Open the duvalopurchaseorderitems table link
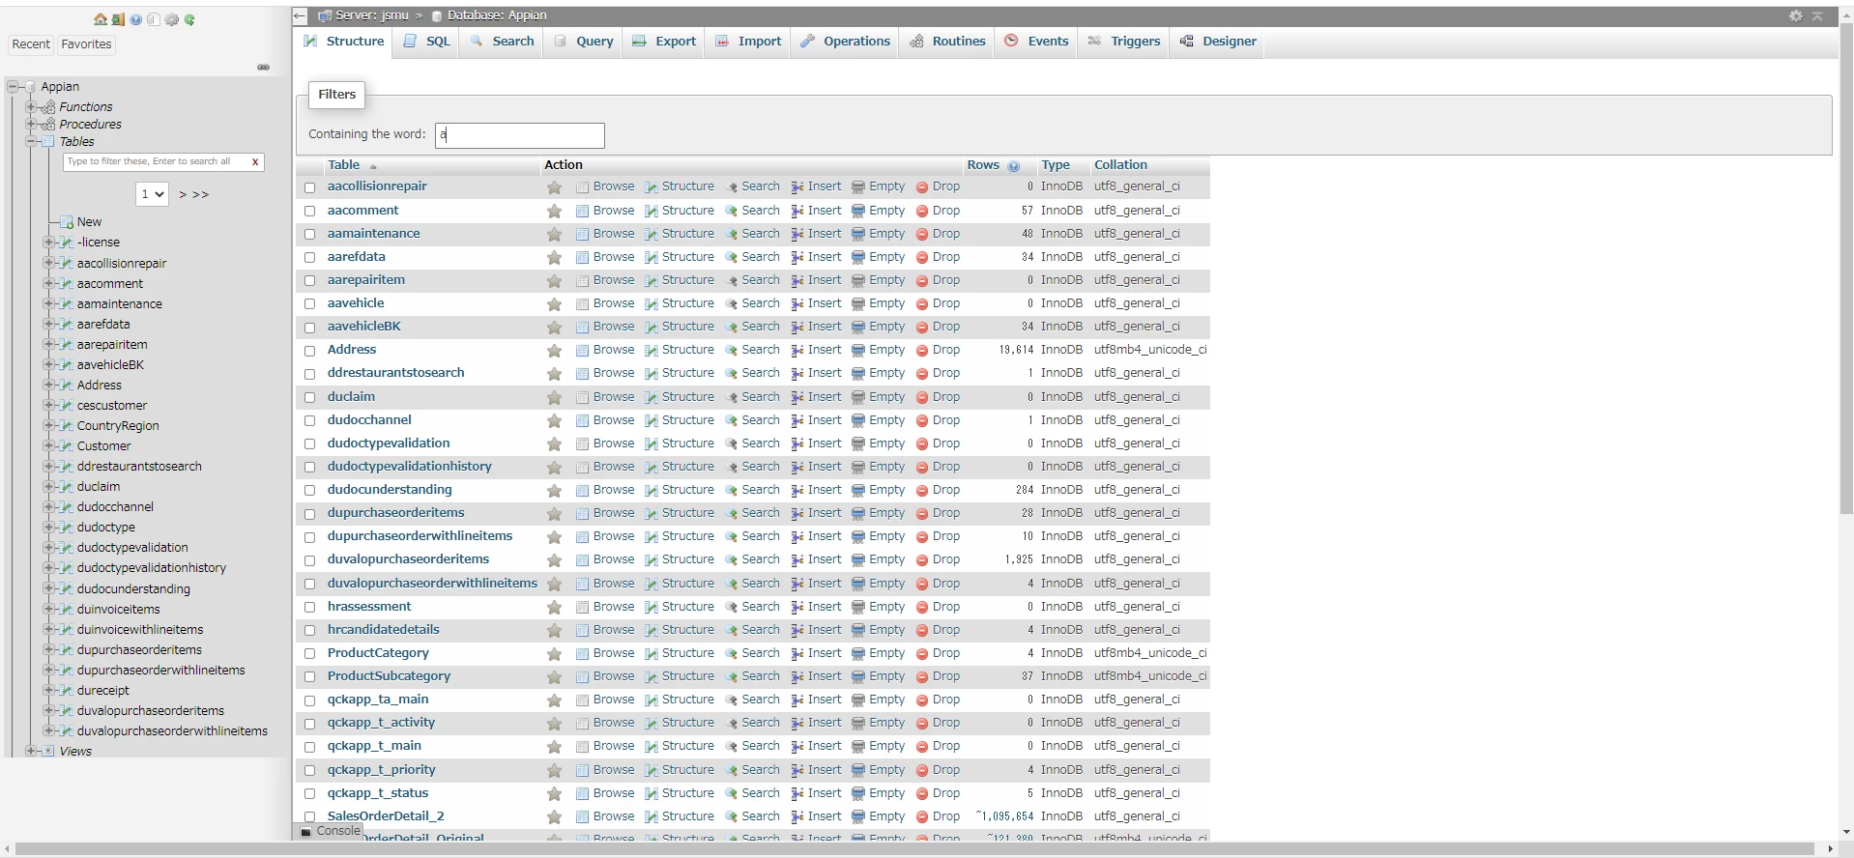 [x=408, y=559]
